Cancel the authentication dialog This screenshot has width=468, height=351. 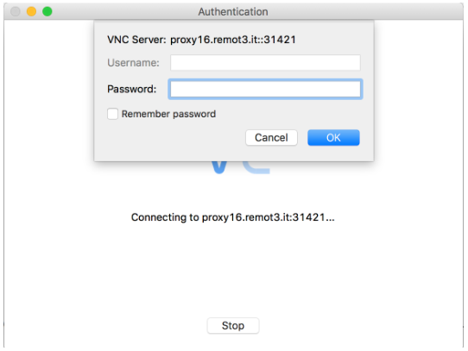pos(271,138)
